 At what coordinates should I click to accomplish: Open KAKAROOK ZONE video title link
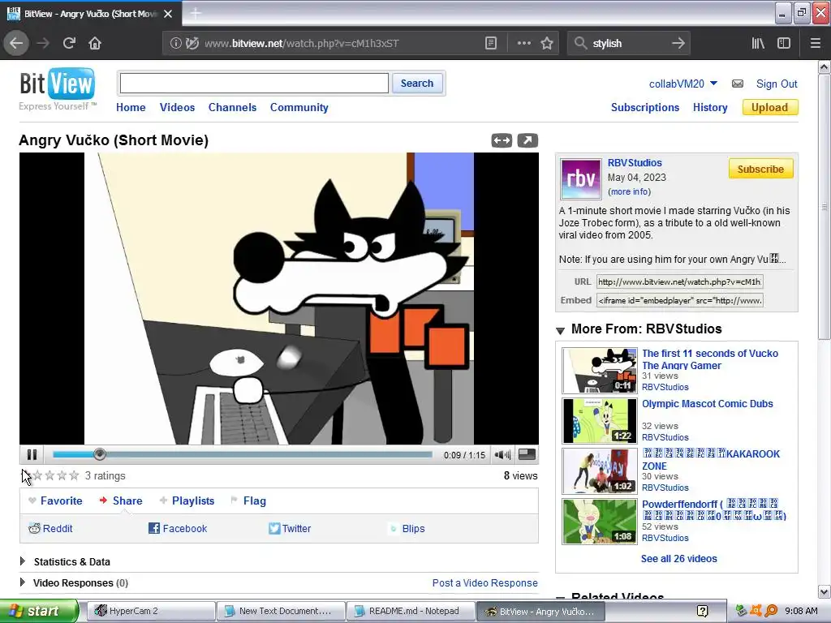tap(711, 460)
